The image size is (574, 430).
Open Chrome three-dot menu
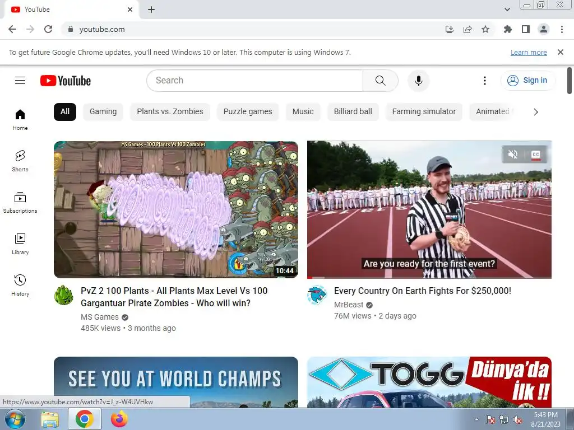(562, 29)
